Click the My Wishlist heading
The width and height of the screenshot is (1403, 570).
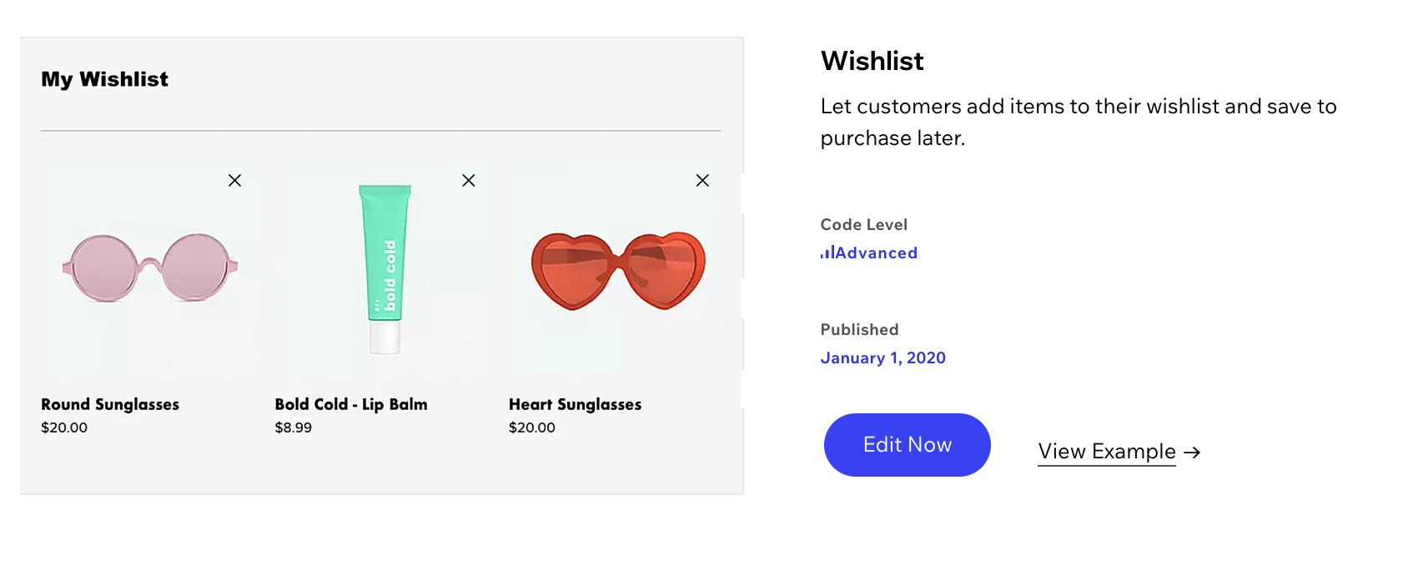point(104,79)
